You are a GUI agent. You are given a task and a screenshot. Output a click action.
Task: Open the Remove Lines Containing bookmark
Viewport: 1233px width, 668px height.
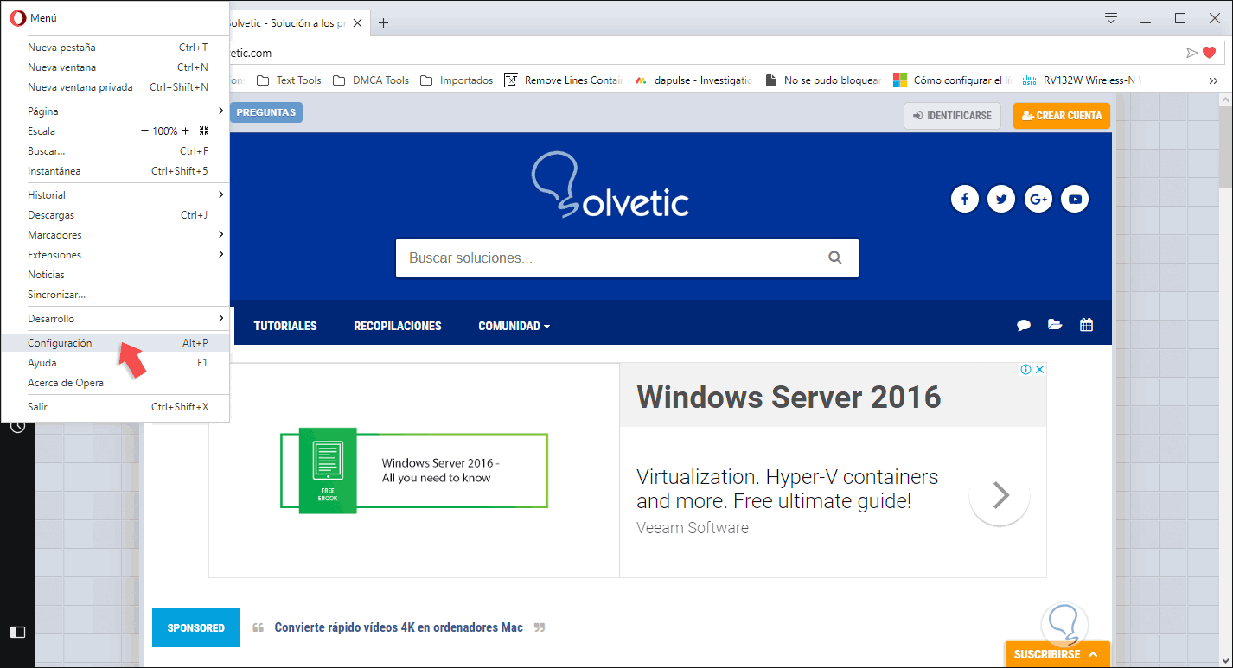pos(563,80)
